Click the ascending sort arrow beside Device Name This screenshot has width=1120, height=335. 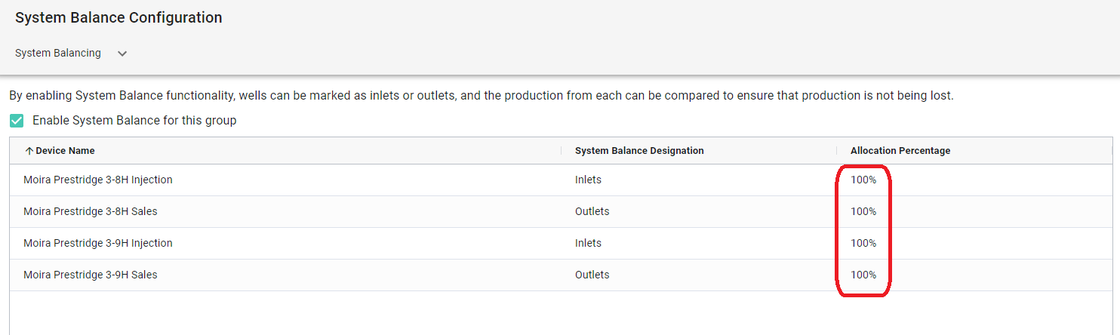[29, 151]
